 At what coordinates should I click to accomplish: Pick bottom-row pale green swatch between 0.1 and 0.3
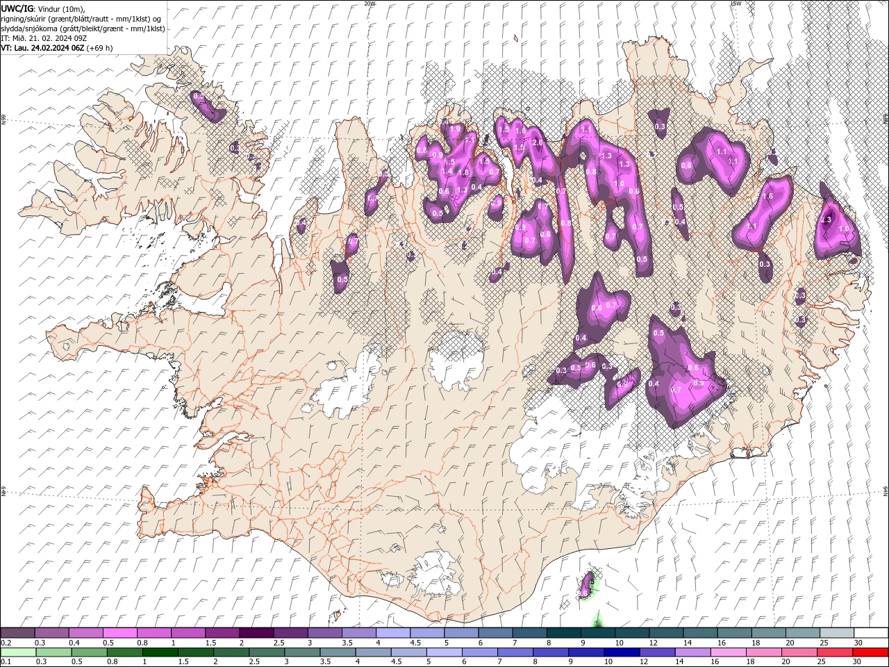click(19, 652)
